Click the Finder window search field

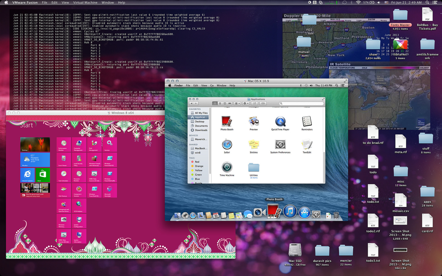coord(301,103)
